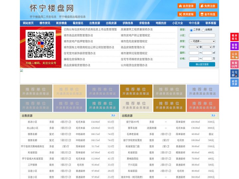Click the 会员登录 button
239x179 pixels.
[x=187, y=6]
